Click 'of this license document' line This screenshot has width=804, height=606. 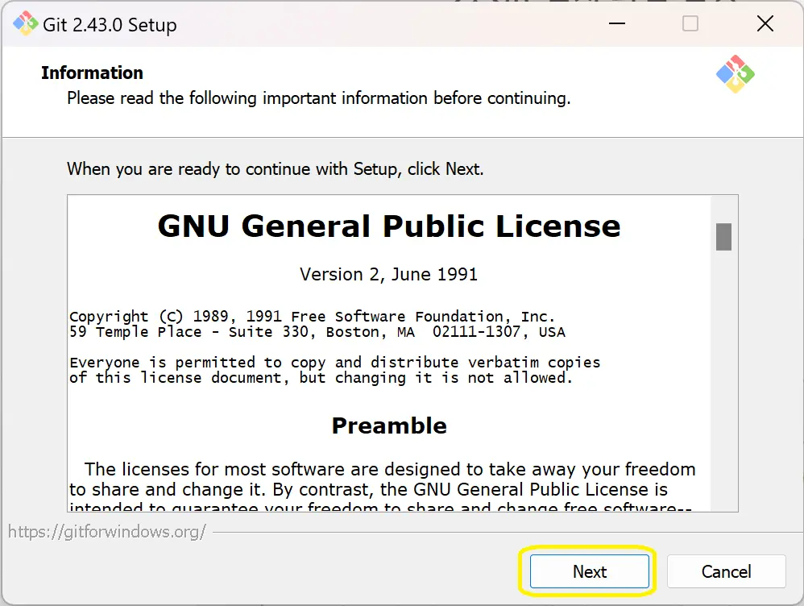[321, 378]
